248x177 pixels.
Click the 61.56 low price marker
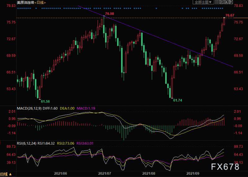coord(45,101)
